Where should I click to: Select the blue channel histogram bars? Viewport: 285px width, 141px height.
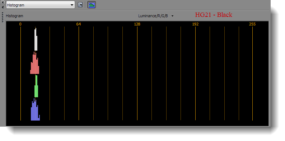[35, 109]
